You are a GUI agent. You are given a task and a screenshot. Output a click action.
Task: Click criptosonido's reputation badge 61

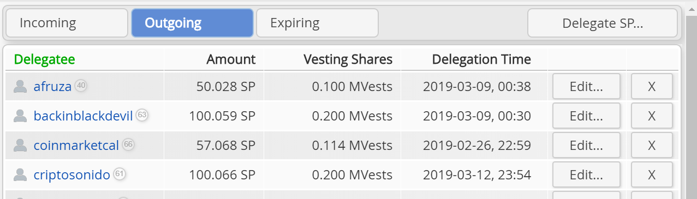click(120, 173)
